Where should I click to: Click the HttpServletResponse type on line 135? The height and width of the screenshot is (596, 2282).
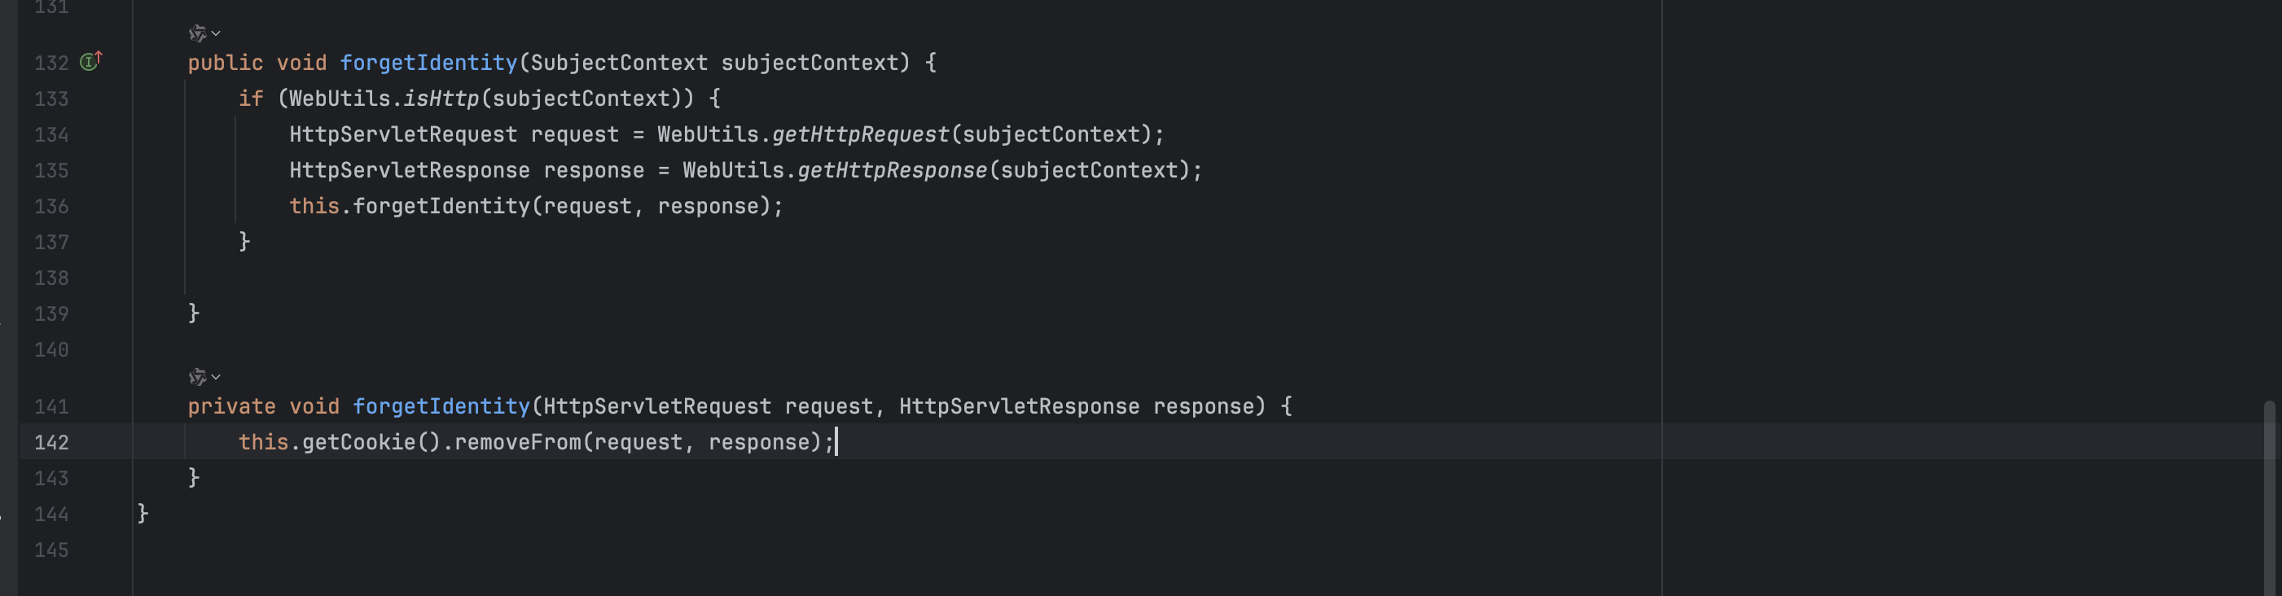point(410,170)
